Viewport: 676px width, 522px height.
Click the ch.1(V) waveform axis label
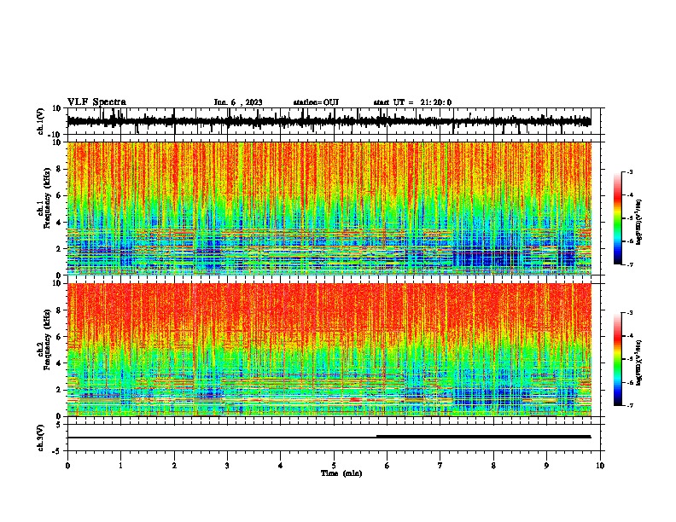click(x=41, y=121)
